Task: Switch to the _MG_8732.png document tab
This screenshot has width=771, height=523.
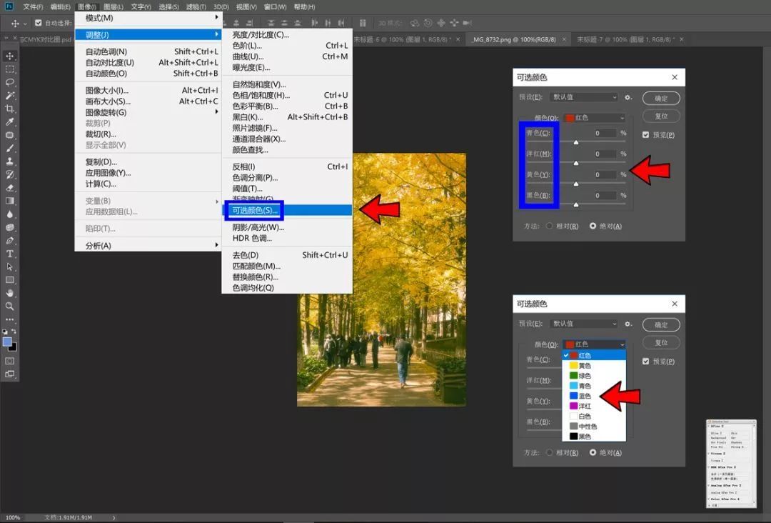Action: click(512, 39)
